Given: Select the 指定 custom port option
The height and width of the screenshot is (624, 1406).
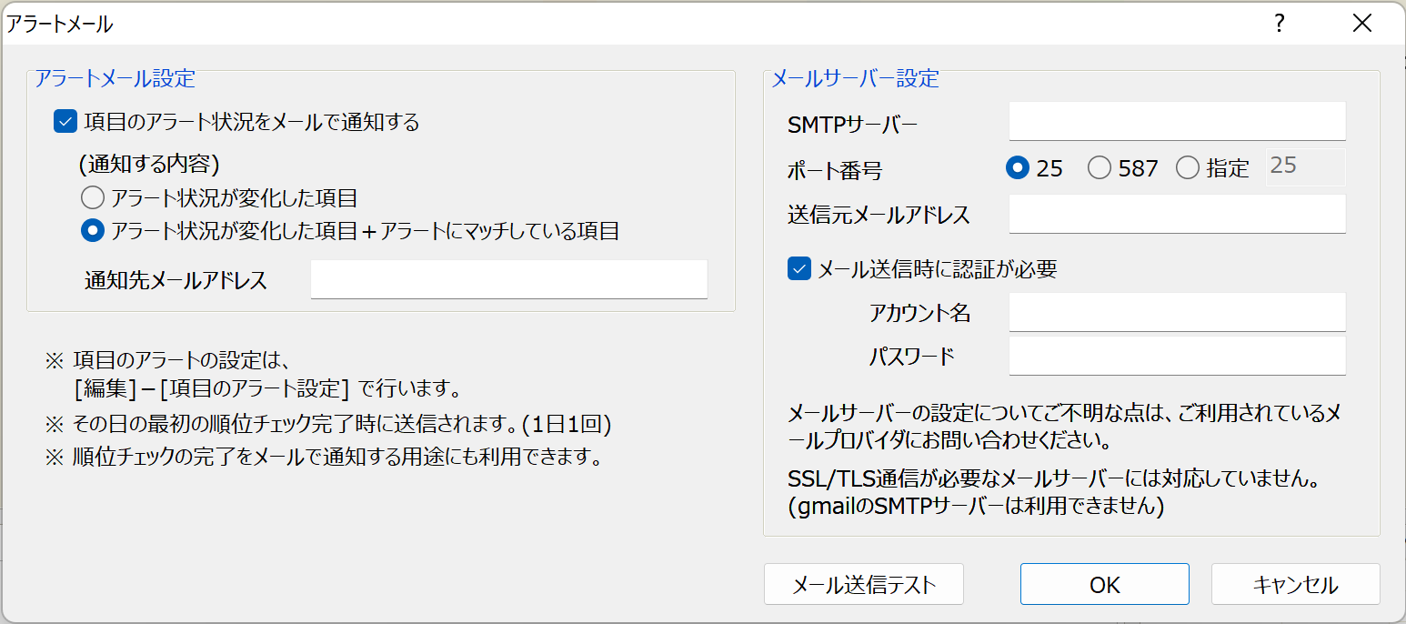Looking at the screenshot, I should click(x=1186, y=167).
